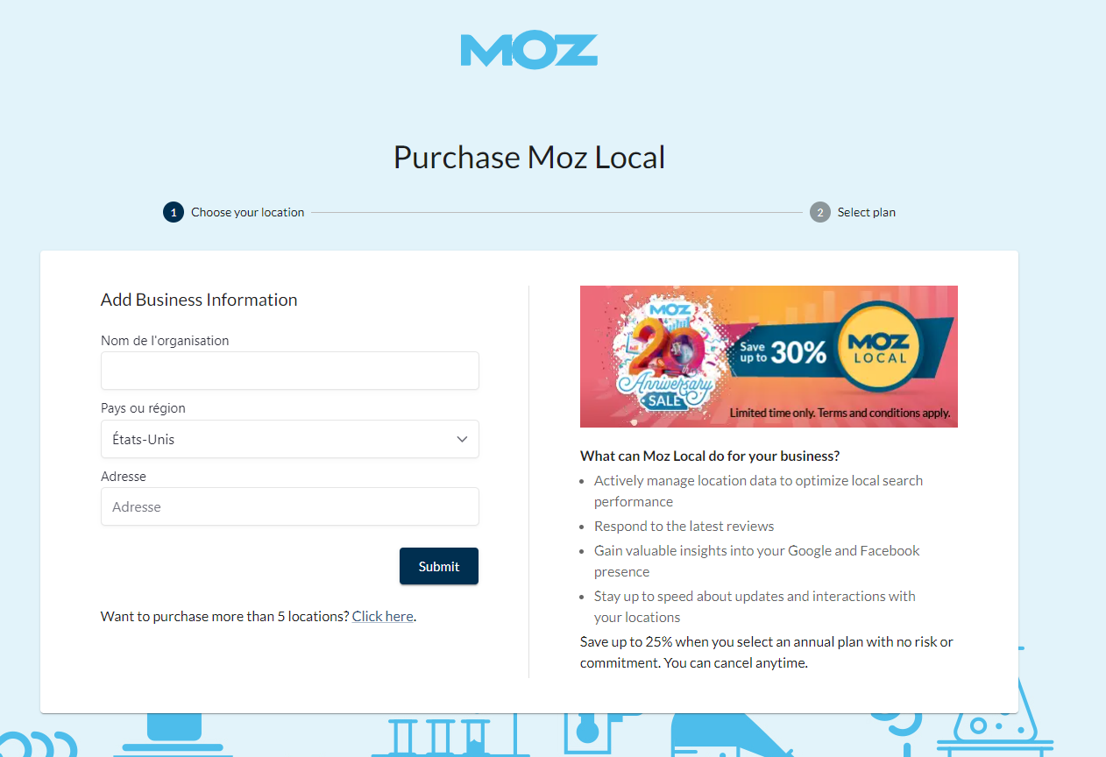Click the "Limited time only" terms text
The width and height of the screenshot is (1106, 757).
coord(840,413)
